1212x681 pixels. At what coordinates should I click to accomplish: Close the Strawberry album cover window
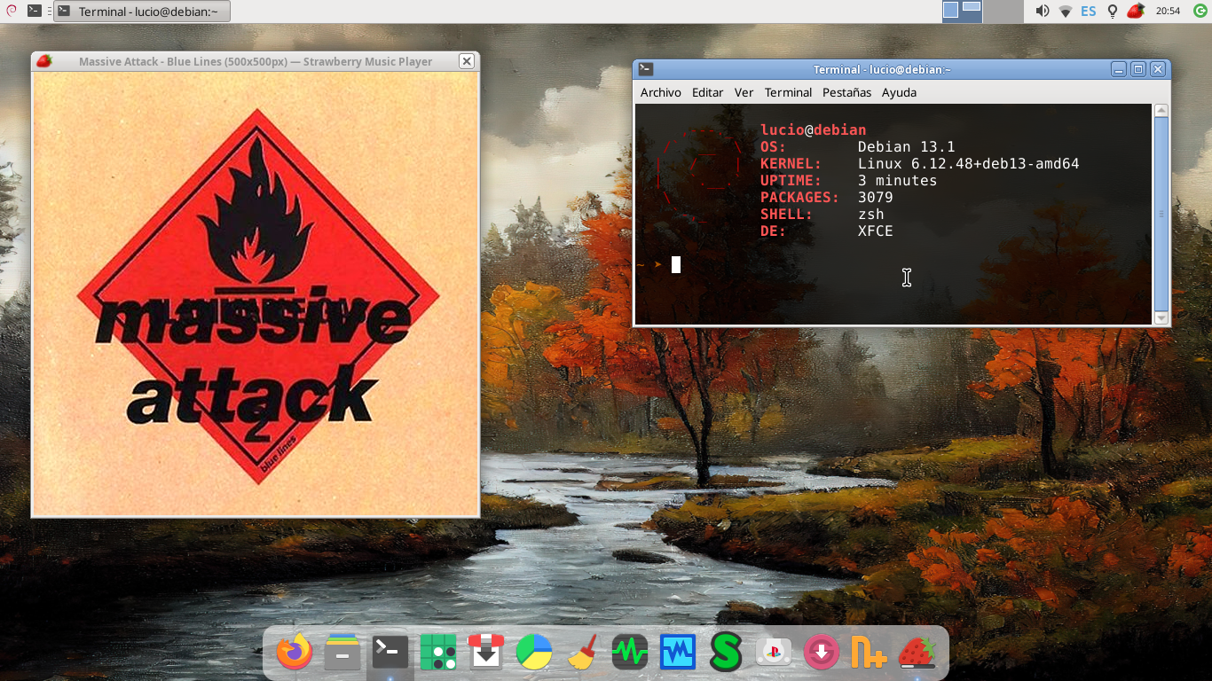click(466, 61)
